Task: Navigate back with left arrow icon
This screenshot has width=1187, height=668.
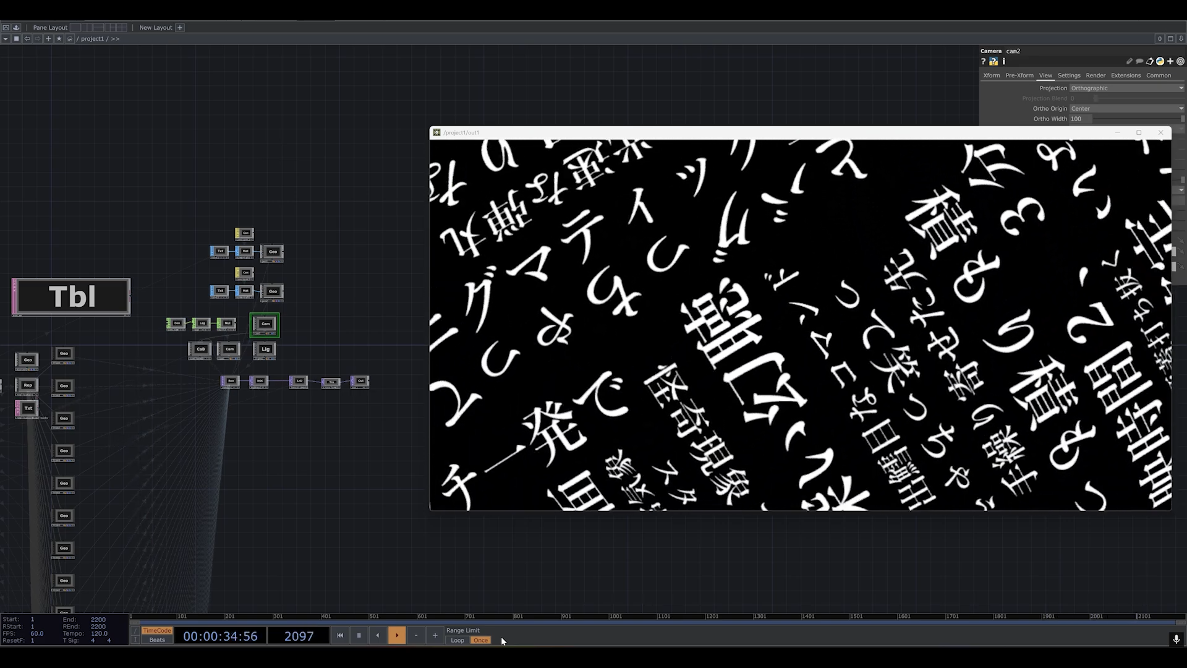Action: pyautogui.click(x=27, y=38)
